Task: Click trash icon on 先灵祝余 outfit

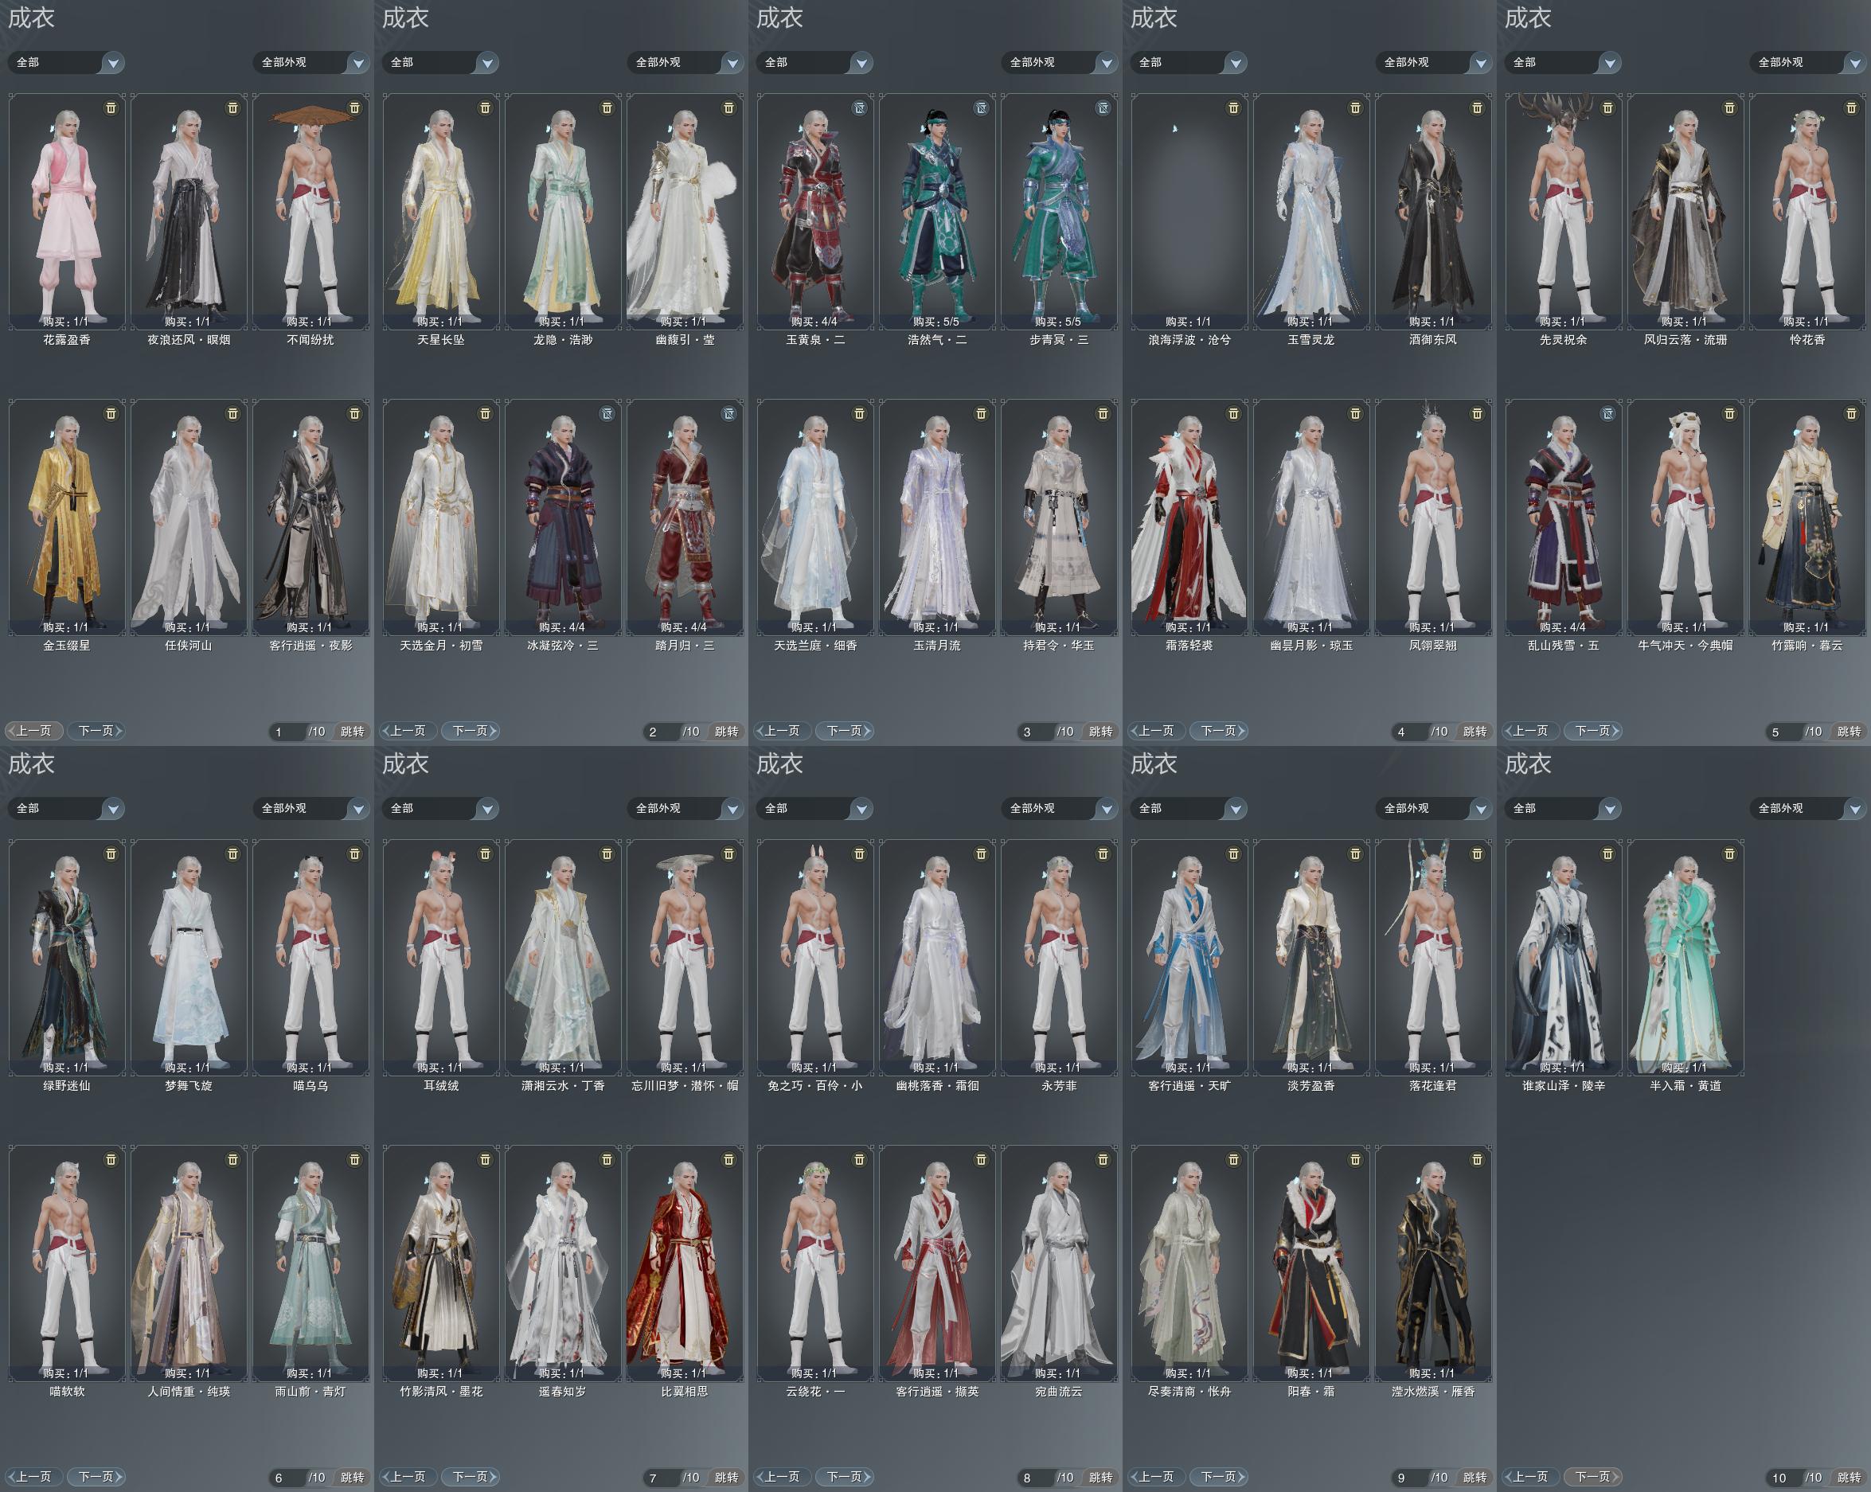Action: pyautogui.click(x=1607, y=107)
